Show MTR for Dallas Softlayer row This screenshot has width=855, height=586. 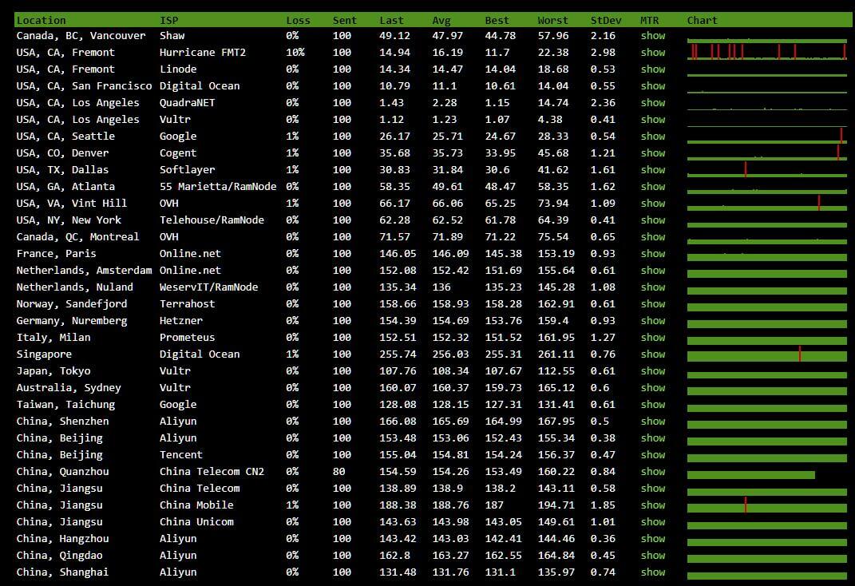click(653, 169)
